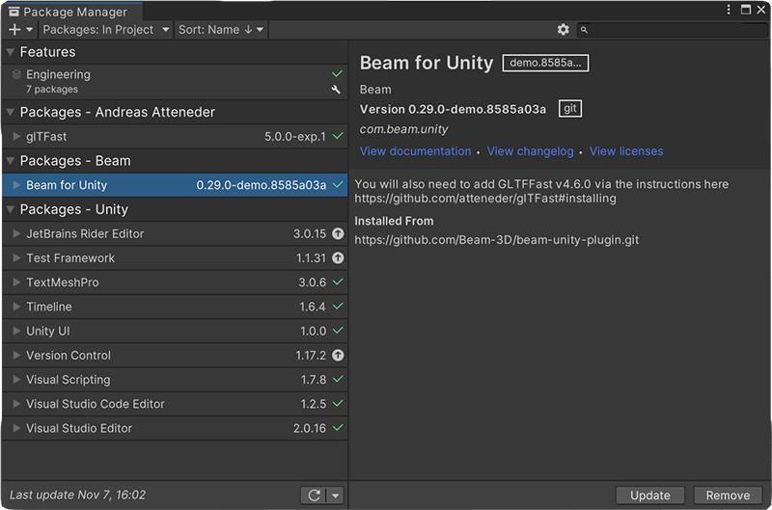
Task: Click the wrench icon under Engineering
Action: 336,90
